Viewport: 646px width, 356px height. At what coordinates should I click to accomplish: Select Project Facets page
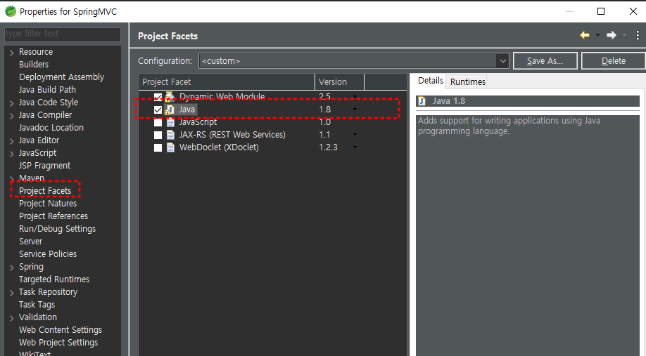(45, 191)
